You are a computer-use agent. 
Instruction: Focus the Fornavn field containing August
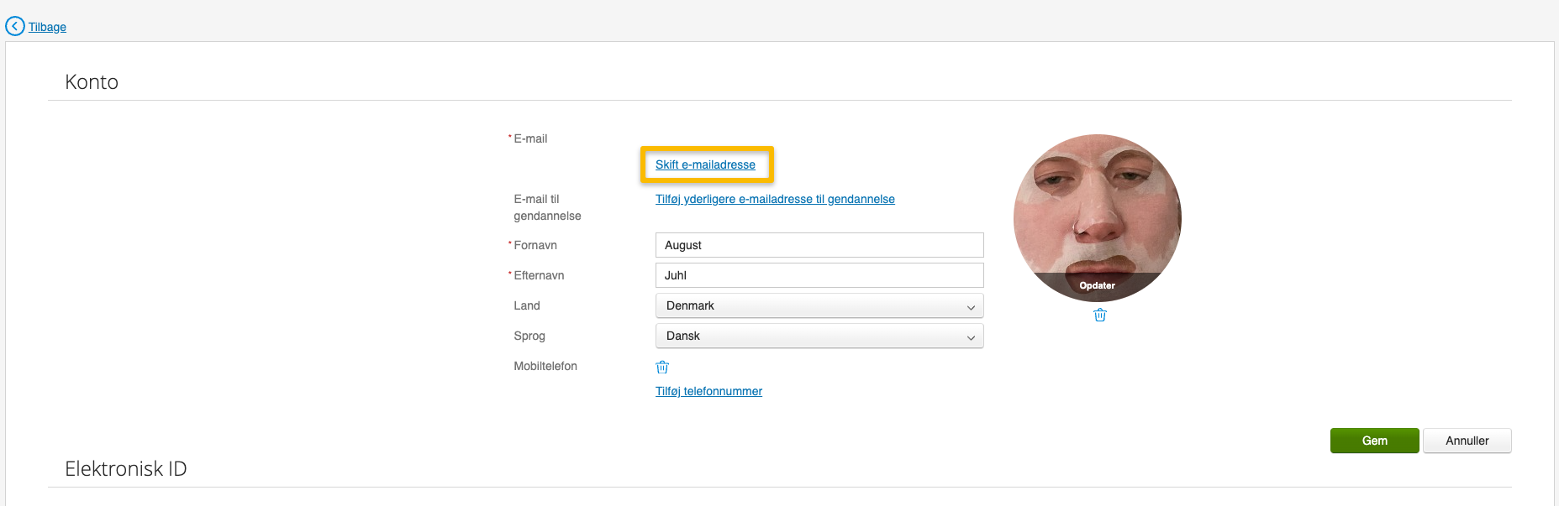click(x=819, y=245)
